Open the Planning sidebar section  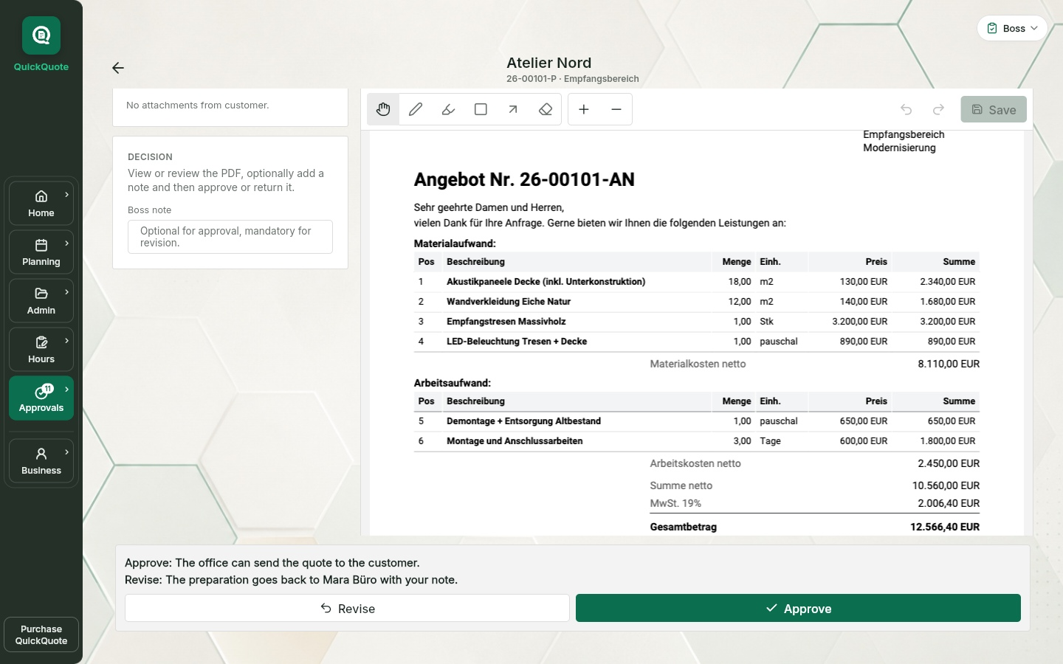(x=41, y=252)
